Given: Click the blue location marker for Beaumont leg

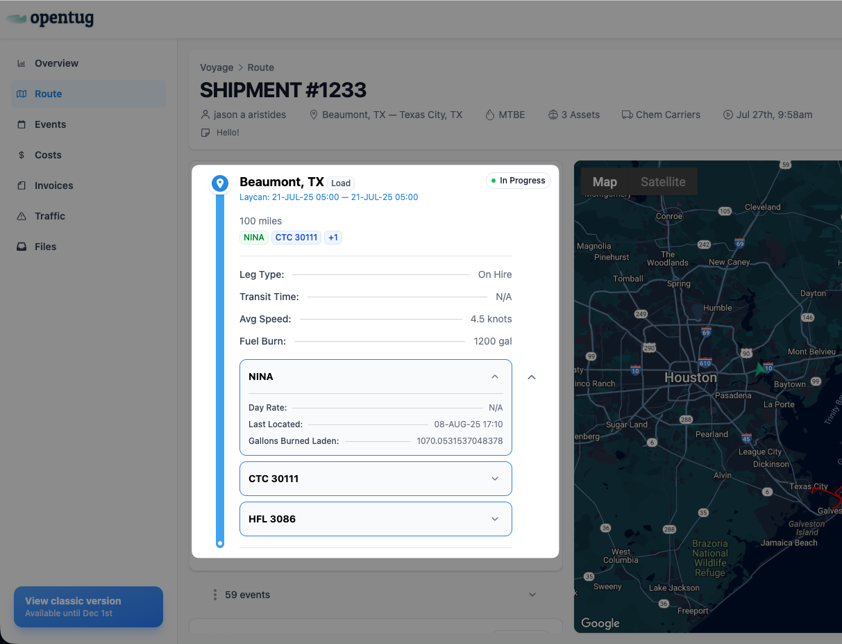Looking at the screenshot, I should pyautogui.click(x=220, y=183).
